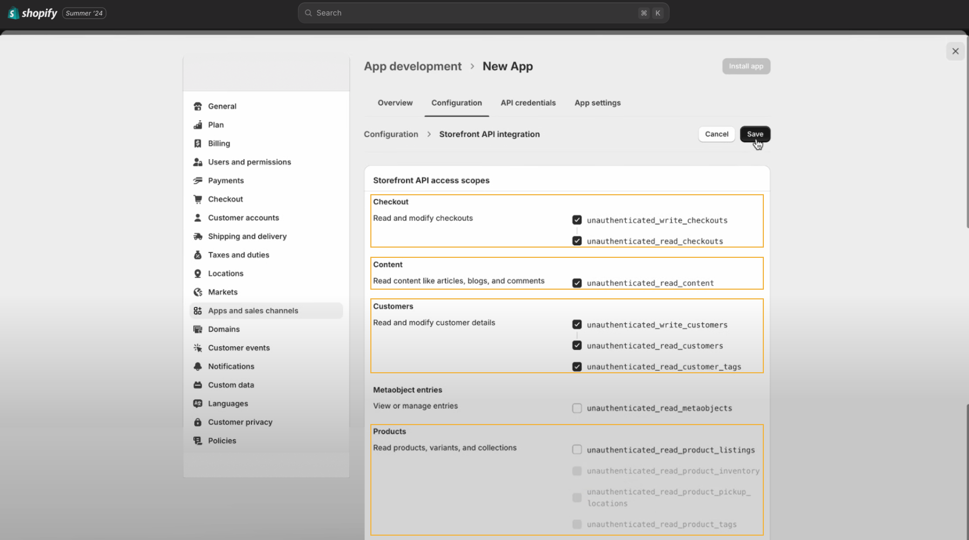Uncheck unauthenticated_write_customers scope
This screenshot has height=540, width=969.
(577, 325)
